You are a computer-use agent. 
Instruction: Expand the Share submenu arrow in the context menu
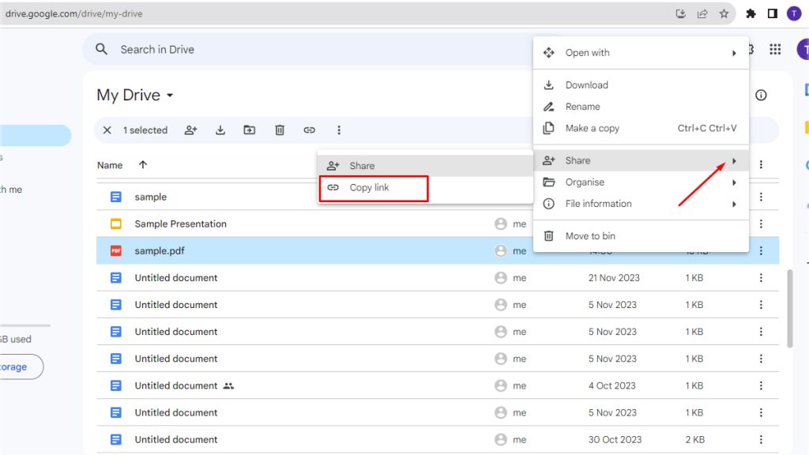[x=733, y=160]
